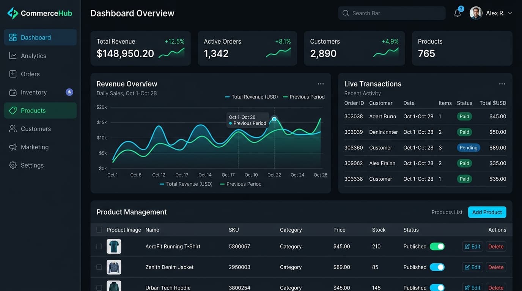Screen dimensions: 522x291
Task: Delete the Urban Tech Hoodie product
Action: coord(496,288)
